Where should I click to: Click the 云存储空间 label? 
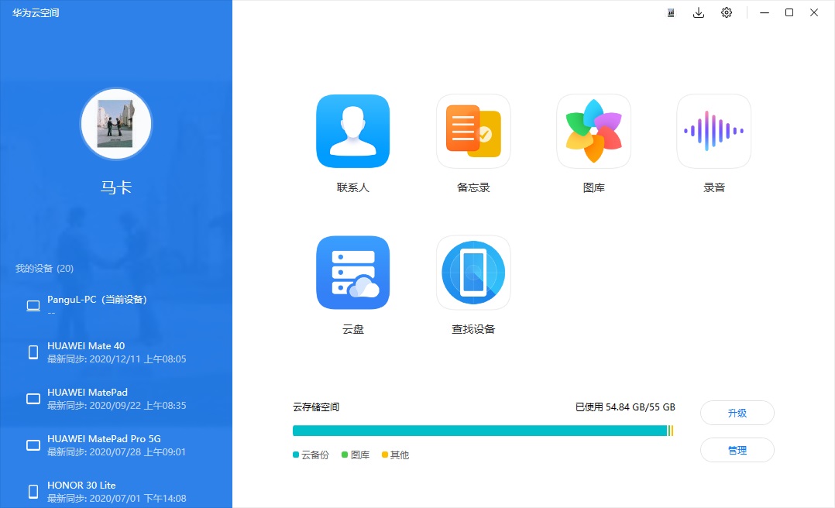[x=316, y=407]
